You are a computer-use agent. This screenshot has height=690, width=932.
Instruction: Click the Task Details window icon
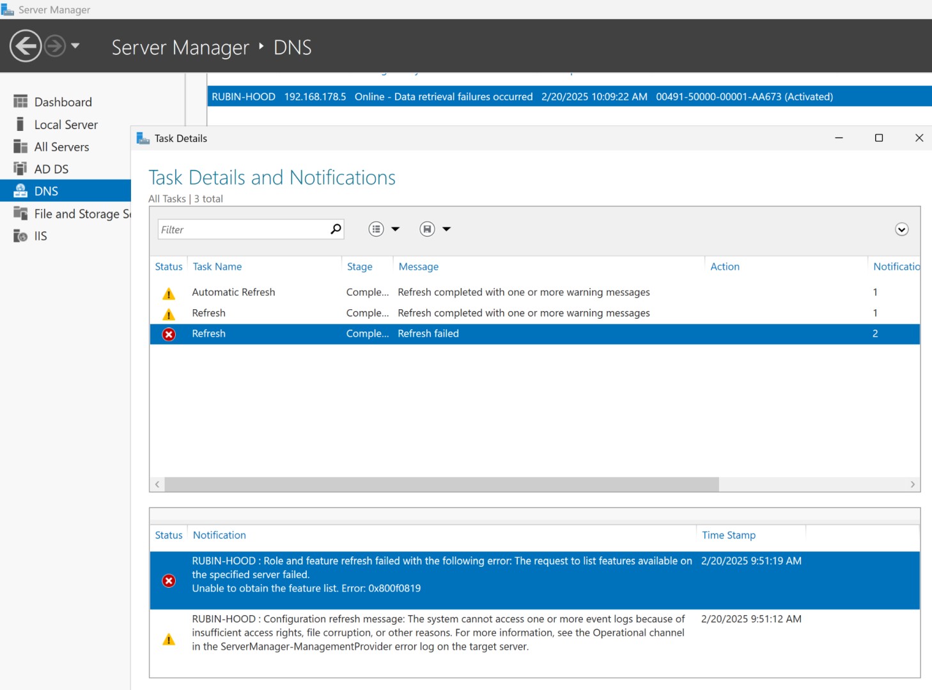tap(143, 138)
